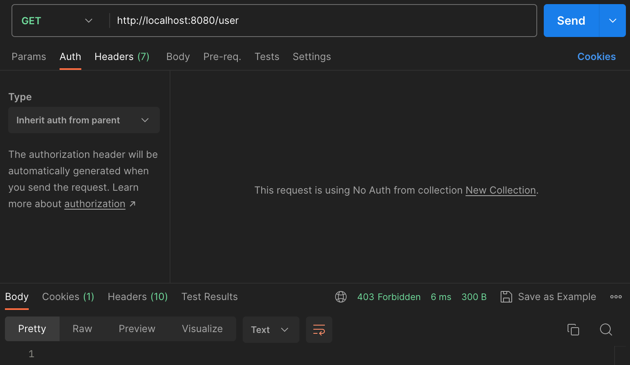This screenshot has width=630, height=365.
Task: Switch to Raw view
Action: pos(82,329)
